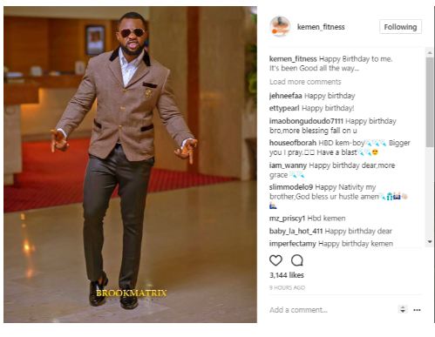The image size is (435, 337).
Task: Click the comments scrollbar thumb
Action: [430, 102]
